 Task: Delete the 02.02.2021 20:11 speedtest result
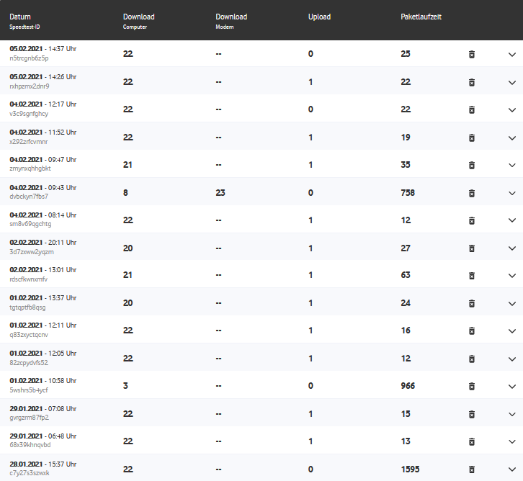[x=472, y=248]
